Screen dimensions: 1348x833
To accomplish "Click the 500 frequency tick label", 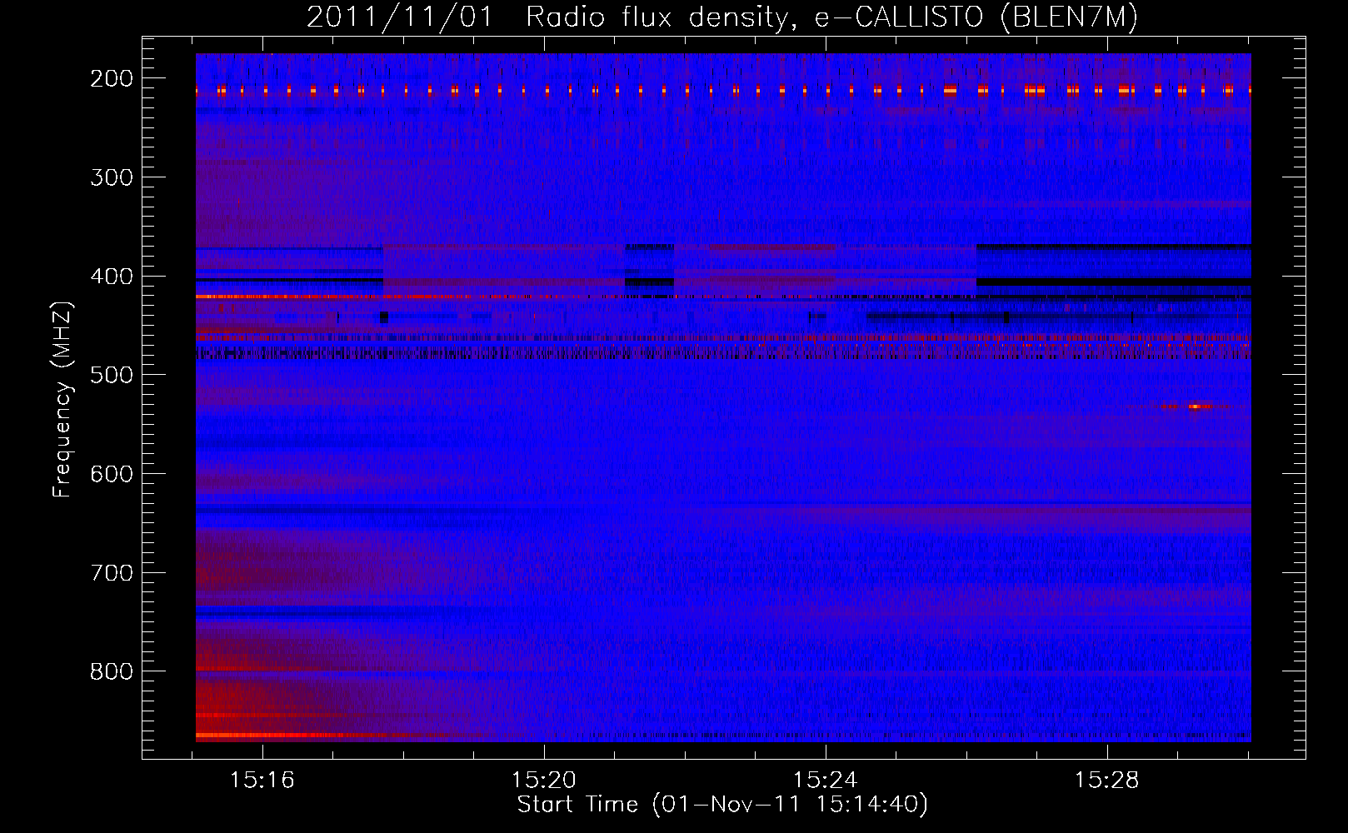I will (112, 375).
